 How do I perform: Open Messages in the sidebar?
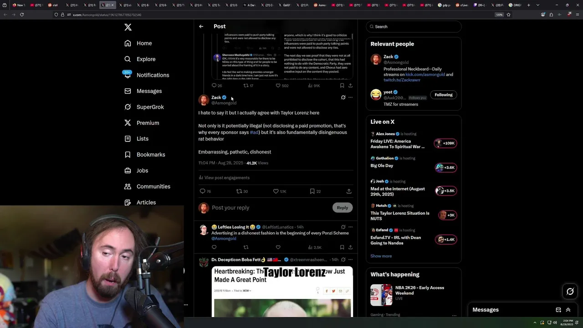pos(143,91)
